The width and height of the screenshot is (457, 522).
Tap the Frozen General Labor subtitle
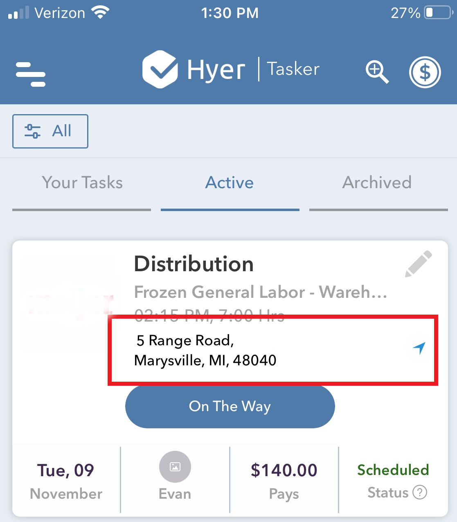point(261,292)
